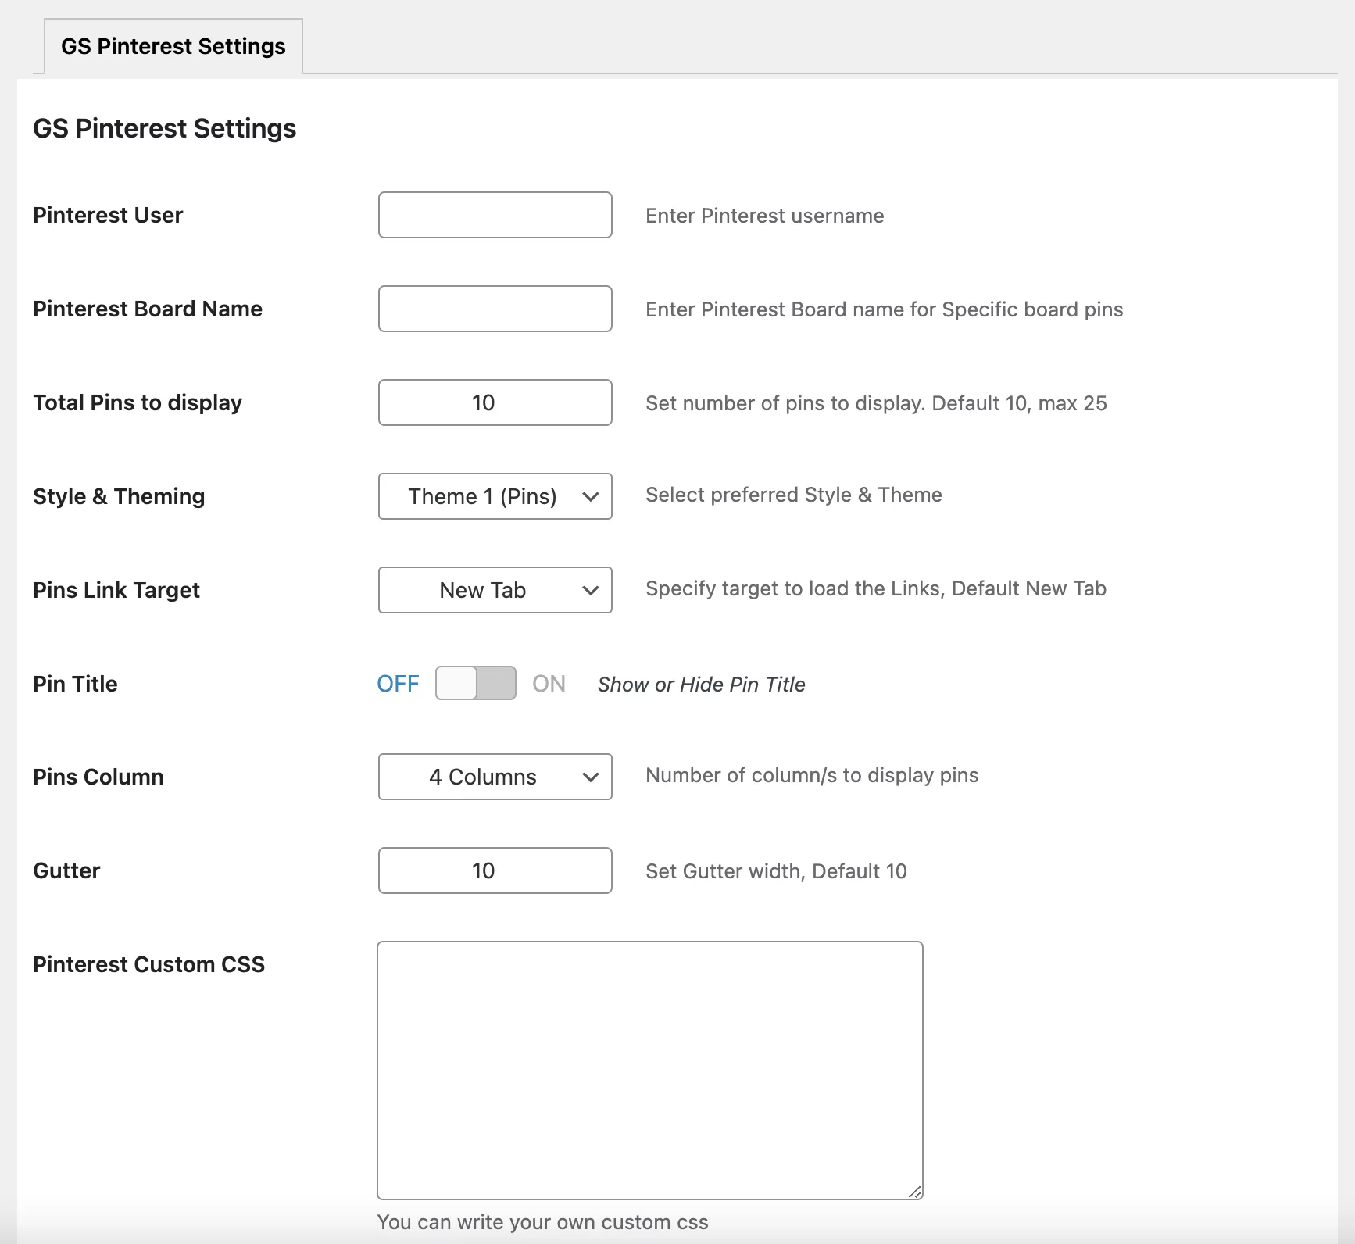The width and height of the screenshot is (1355, 1244).
Task: Open the GS Pinterest Settings tab
Action: coord(173,46)
